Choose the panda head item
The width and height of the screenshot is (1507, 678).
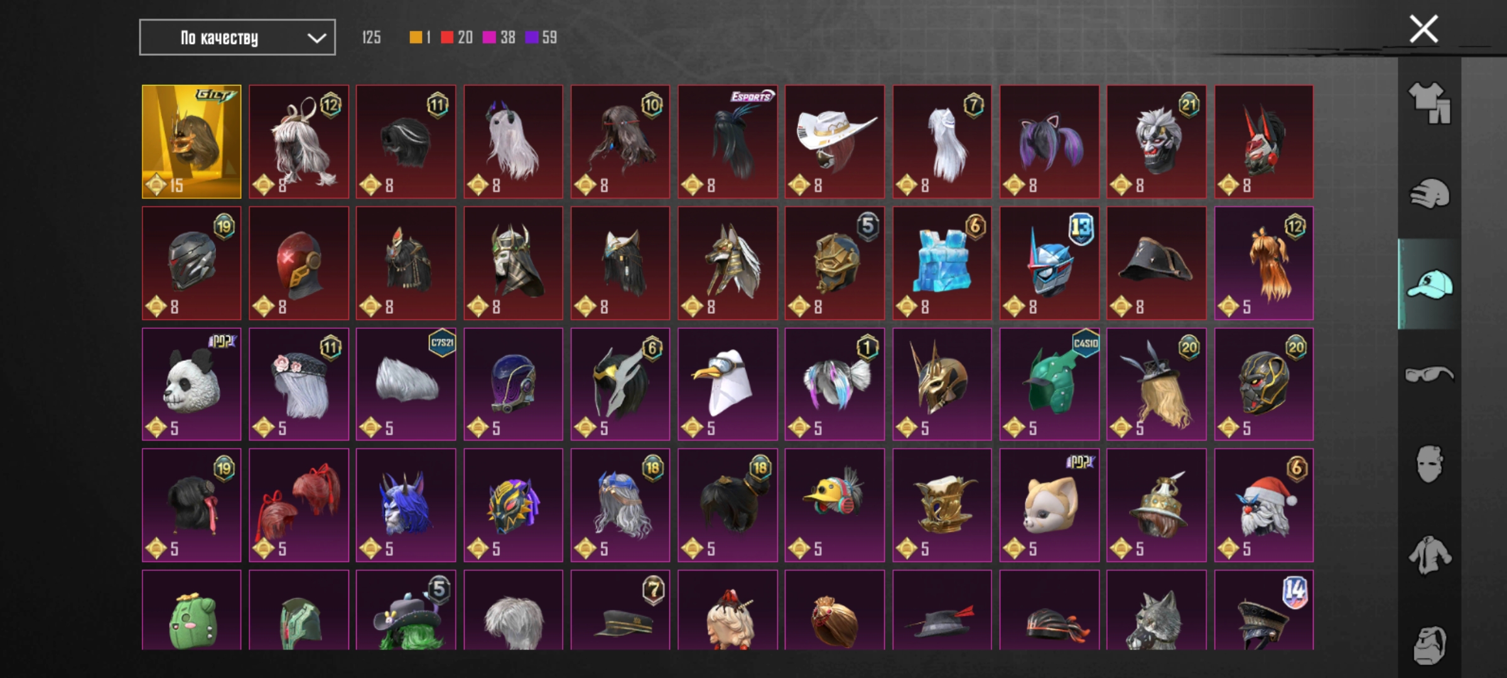click(192, 384)
